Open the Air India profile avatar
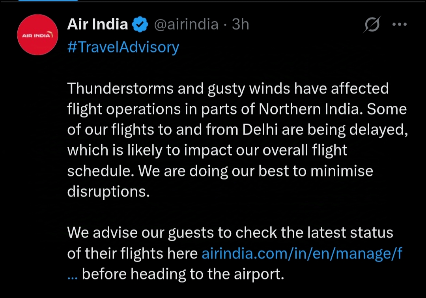The height and width of the screenshot is (298, 426). [x=37, y=35]
